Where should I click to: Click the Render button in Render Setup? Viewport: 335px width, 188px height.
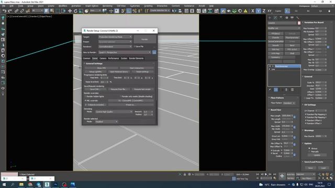tap(144, 40)
